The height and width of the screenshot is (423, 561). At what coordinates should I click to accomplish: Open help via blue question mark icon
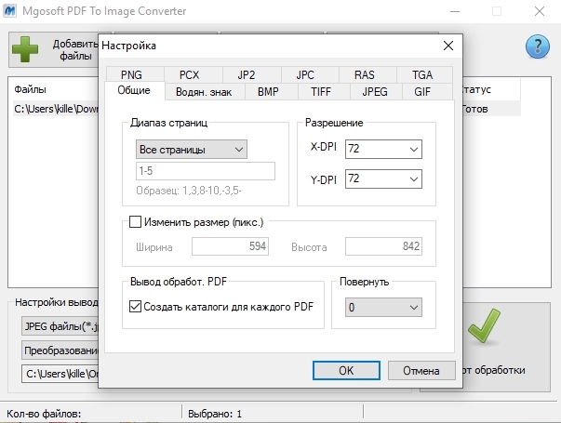point(538,46)
